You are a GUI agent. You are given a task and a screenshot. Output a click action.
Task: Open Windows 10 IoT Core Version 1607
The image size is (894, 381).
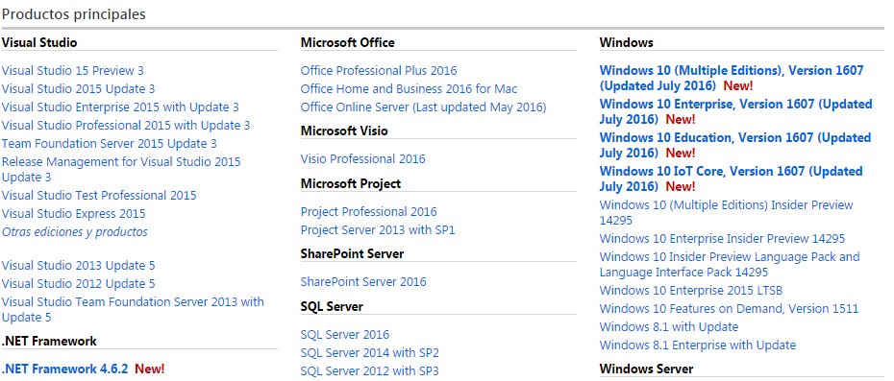[x=731, y=179]
